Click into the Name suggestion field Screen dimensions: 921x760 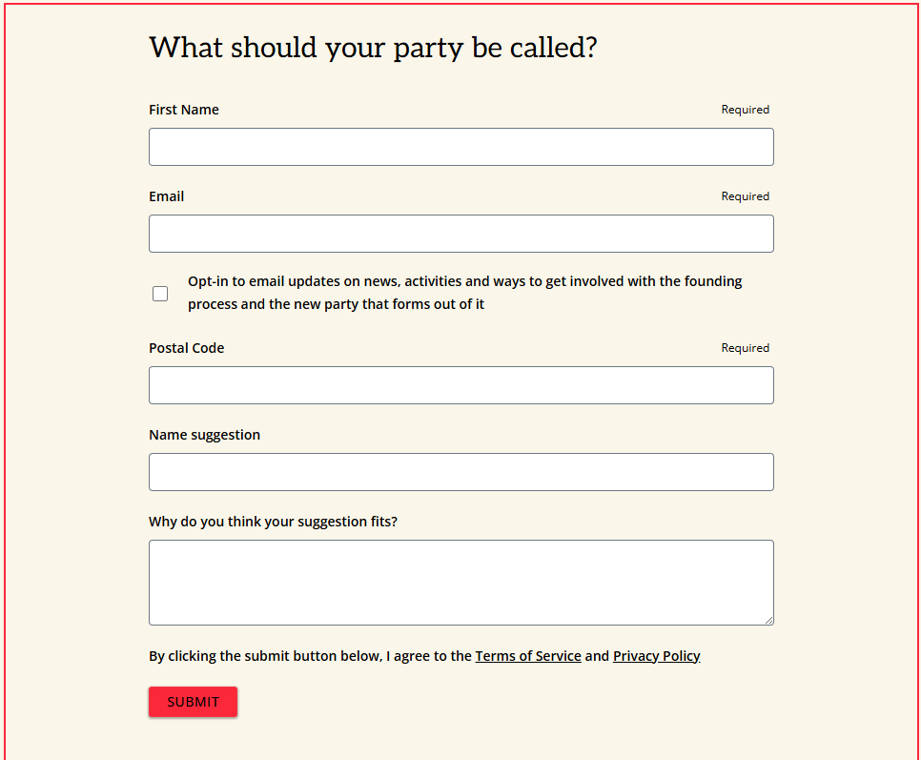[460, 472]
